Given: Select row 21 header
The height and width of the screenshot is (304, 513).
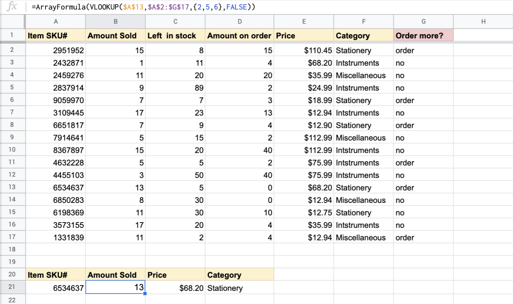Looking at the screenshot, I should coord(13,287).
